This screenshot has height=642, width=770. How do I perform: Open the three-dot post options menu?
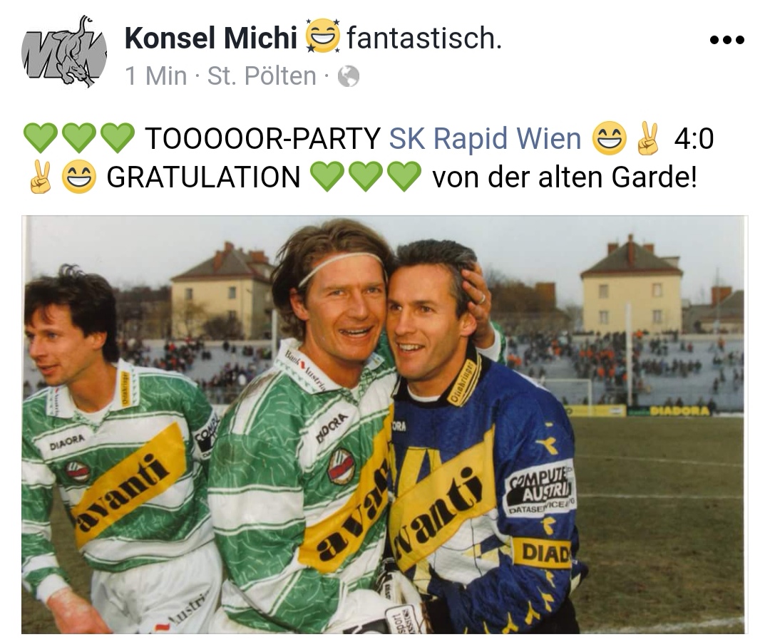pyautogui.click(x=727, y=40)
